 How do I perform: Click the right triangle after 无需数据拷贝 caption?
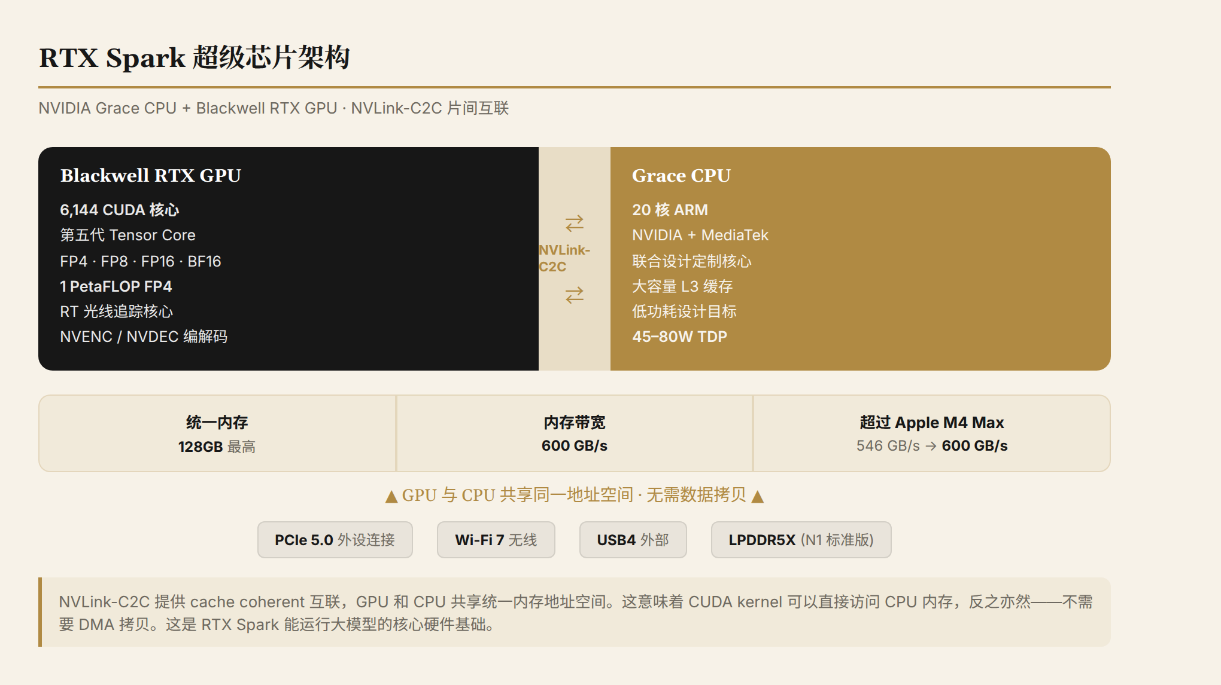[x=758, y=496]
